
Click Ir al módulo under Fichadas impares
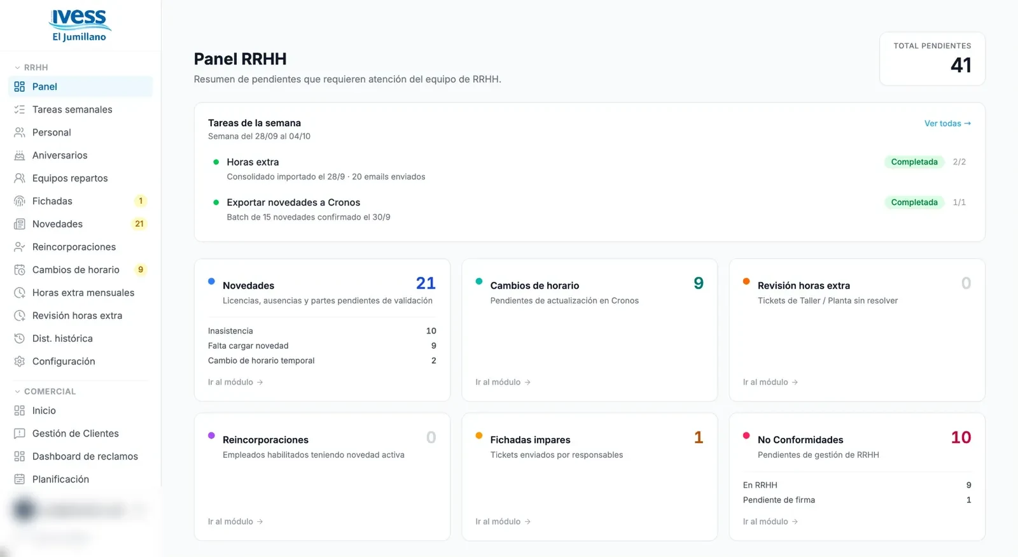click(503, 521)
